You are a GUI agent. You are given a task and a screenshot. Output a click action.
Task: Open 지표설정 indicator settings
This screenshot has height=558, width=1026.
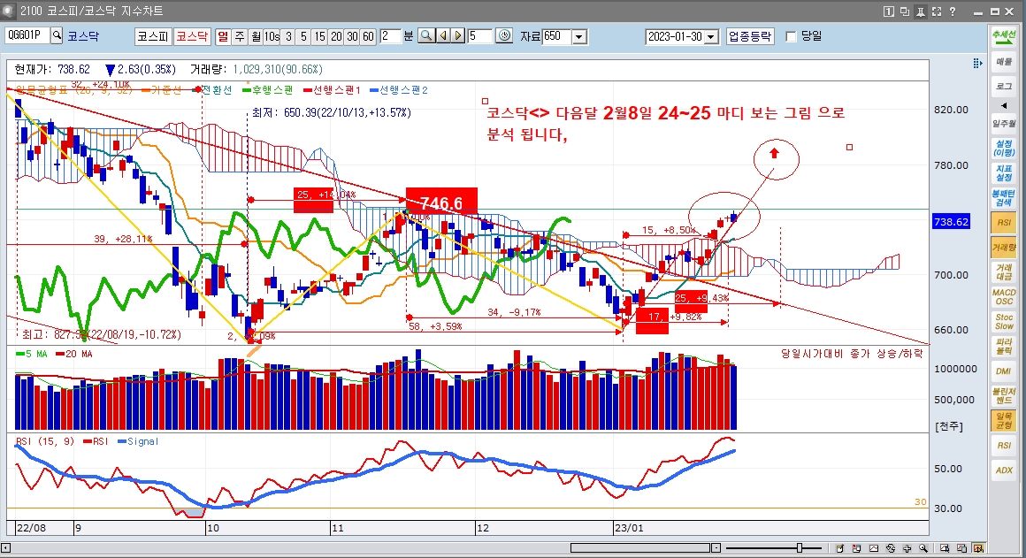[x=1004, y=172]
